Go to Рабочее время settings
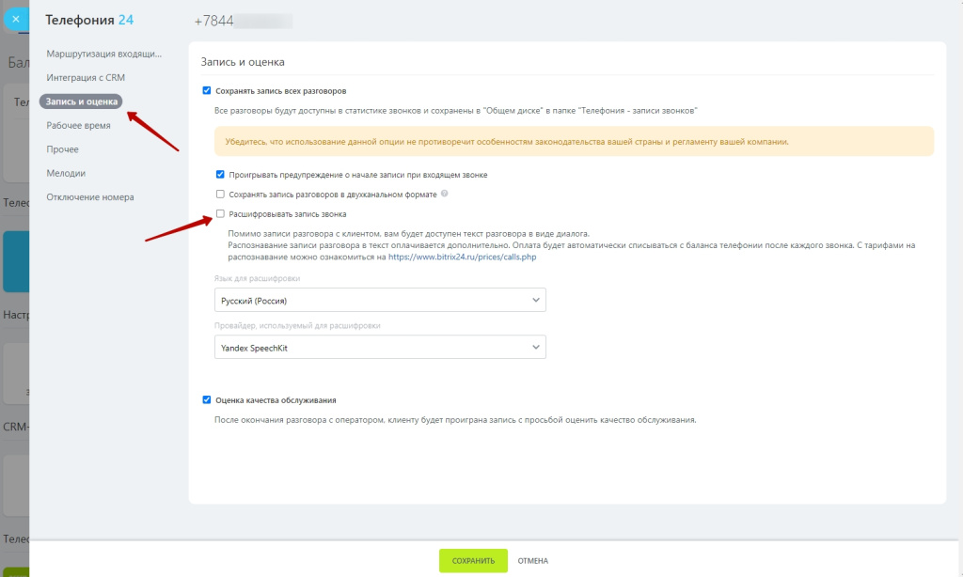963x577 pixels. click(78, 125)
